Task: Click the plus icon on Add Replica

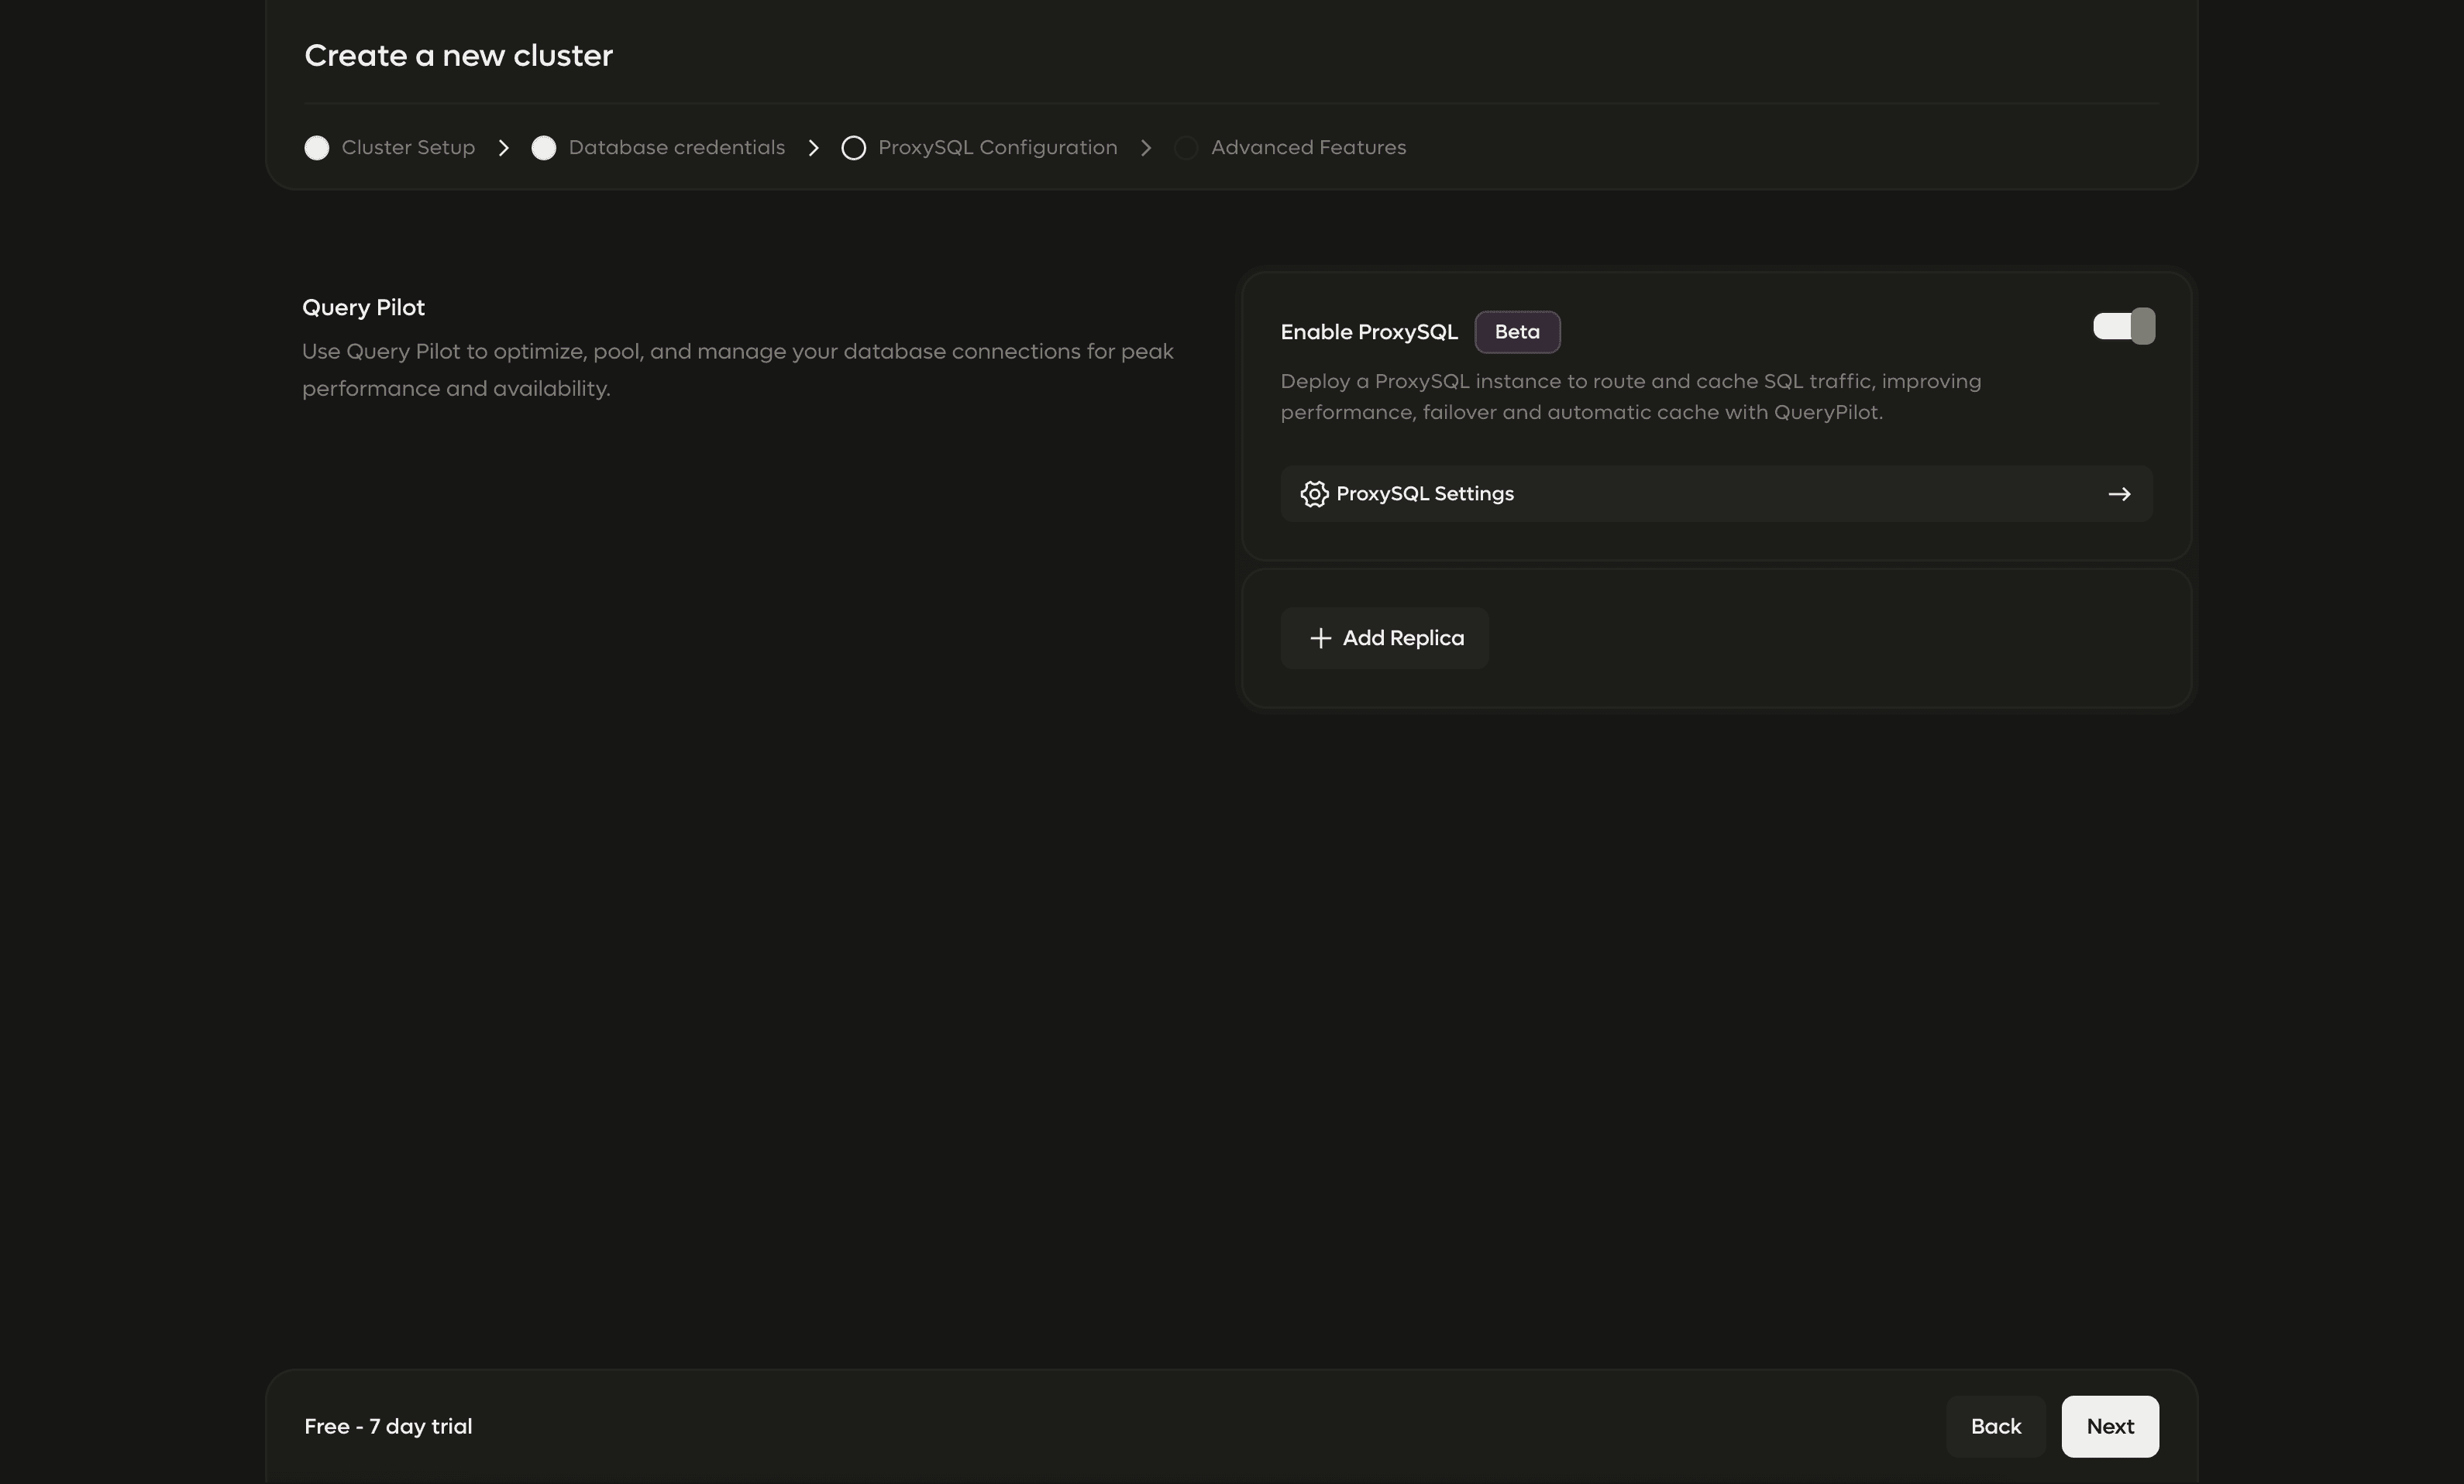Action: coord(1320,637)
